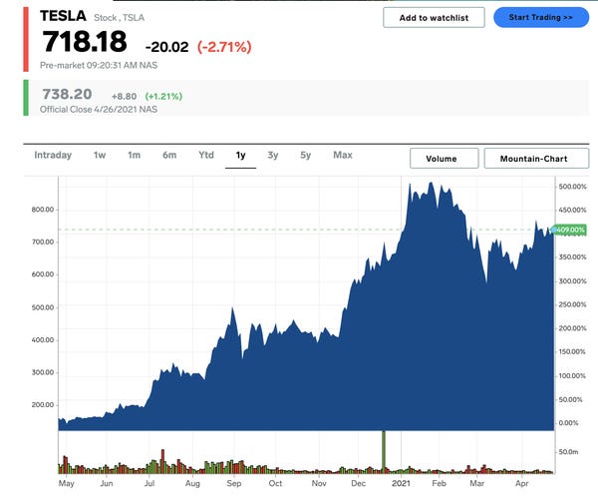Click the Sep label on the x-axis
This screenshot has height=497, width=598.
pyautogui.click(x=234, y=483)
